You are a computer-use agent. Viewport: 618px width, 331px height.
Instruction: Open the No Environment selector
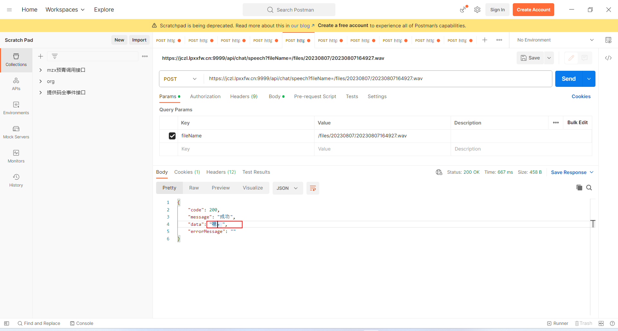556,40
